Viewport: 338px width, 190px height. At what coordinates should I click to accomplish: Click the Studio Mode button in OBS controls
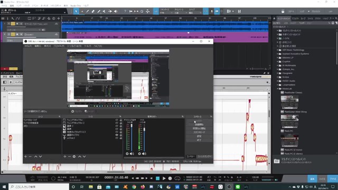coord(199,132)
